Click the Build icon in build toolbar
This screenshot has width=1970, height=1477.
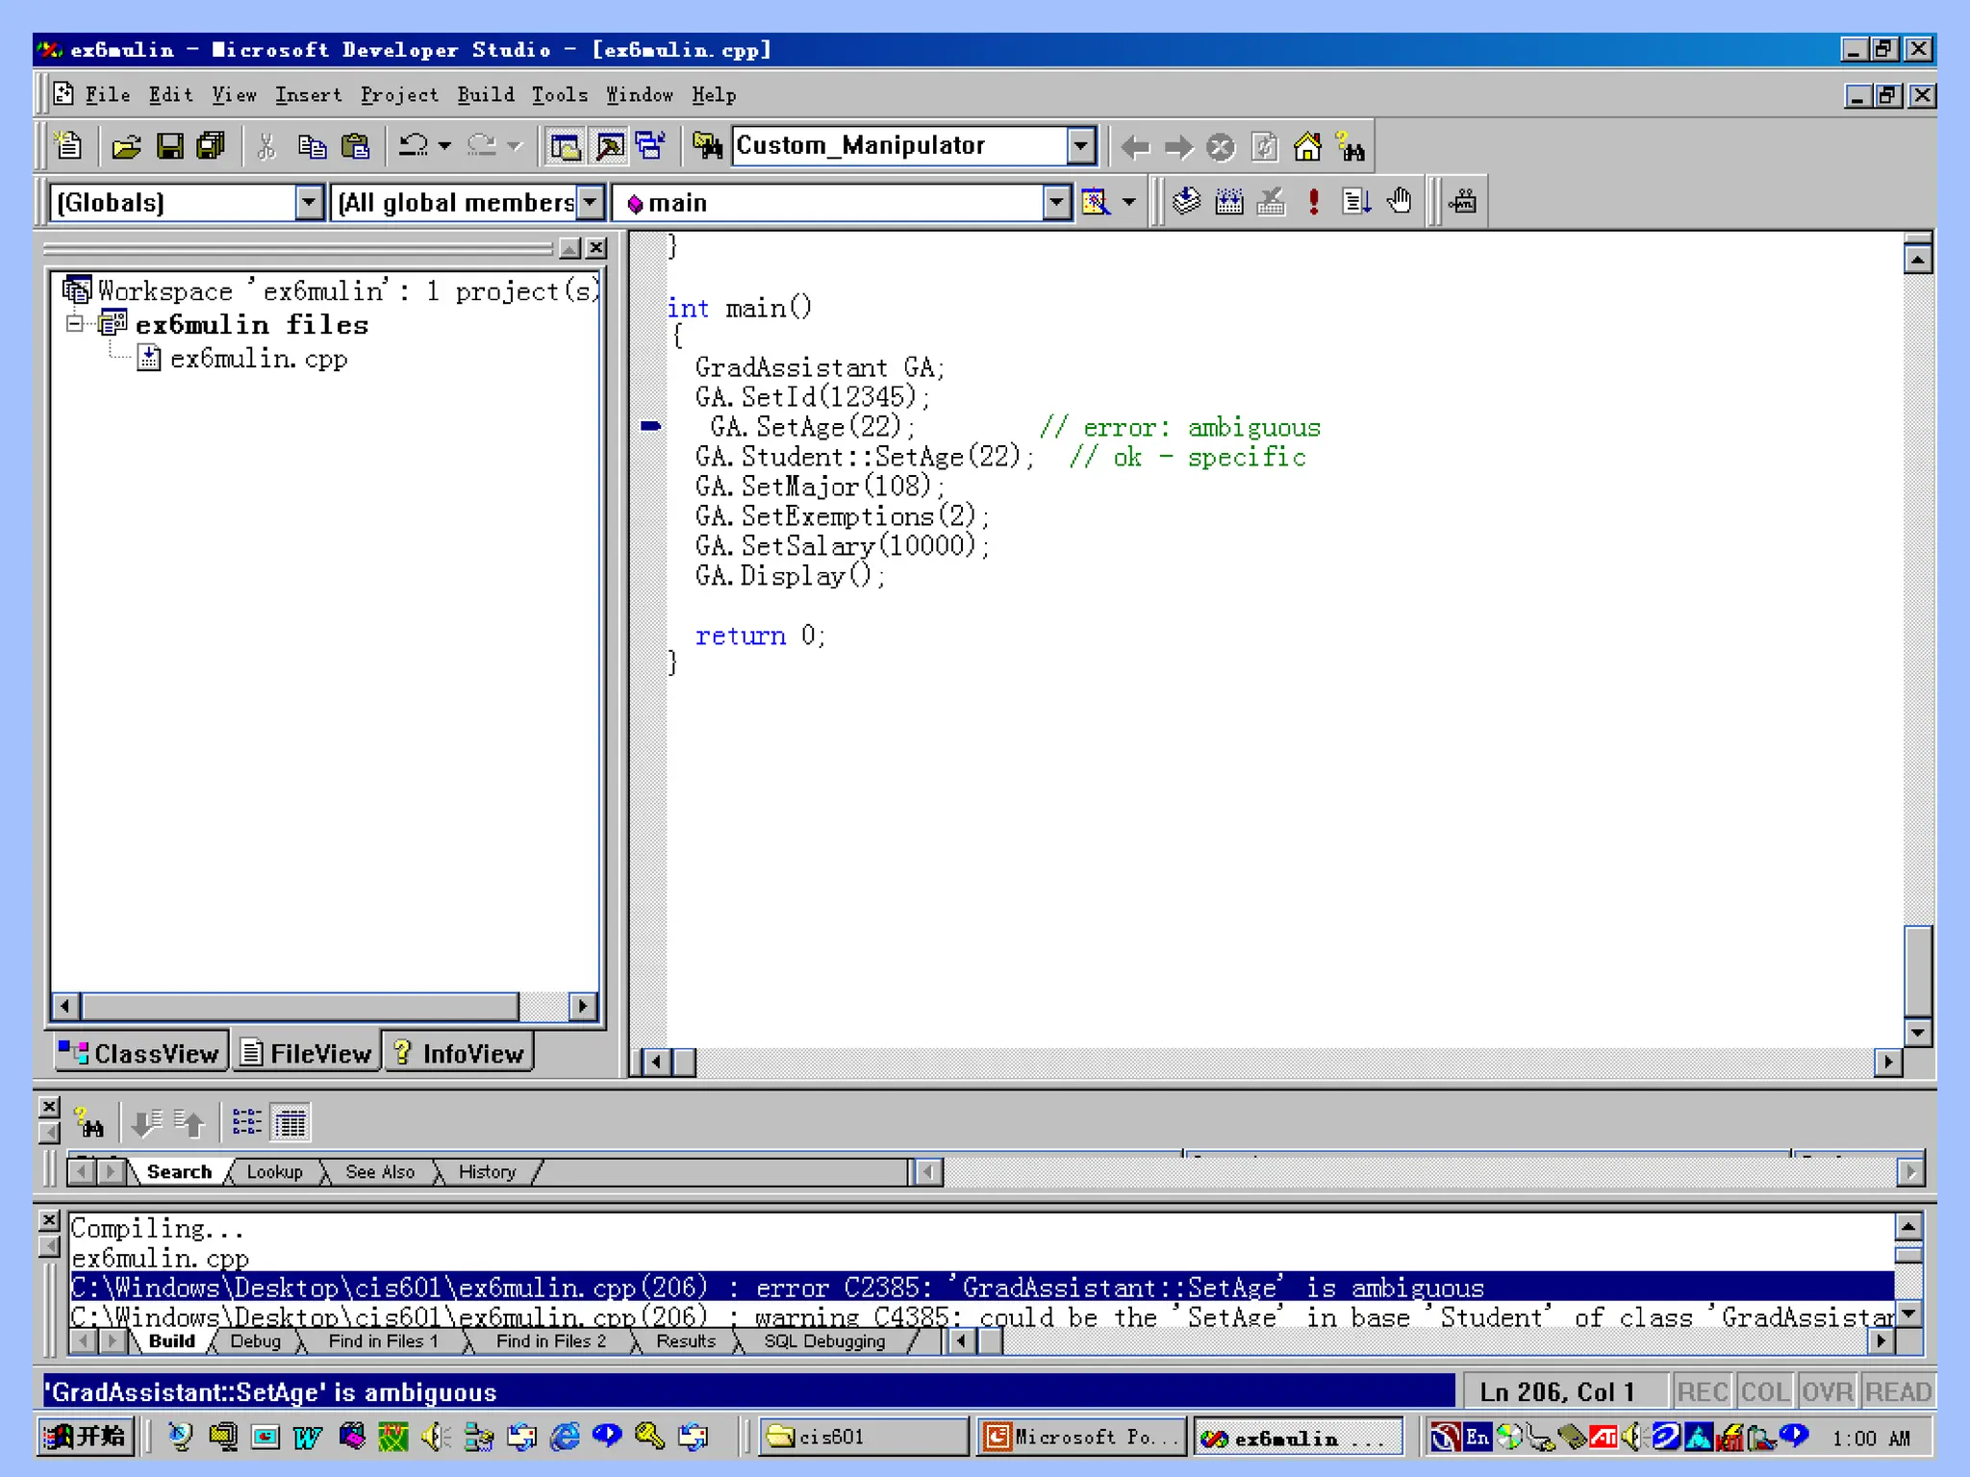point(1229,201)
